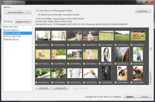The width and height of the screenshot is (155, 102).
Task: Select thumbnail 1620h0063 girl holding books
Action: [x=90, y=36]
